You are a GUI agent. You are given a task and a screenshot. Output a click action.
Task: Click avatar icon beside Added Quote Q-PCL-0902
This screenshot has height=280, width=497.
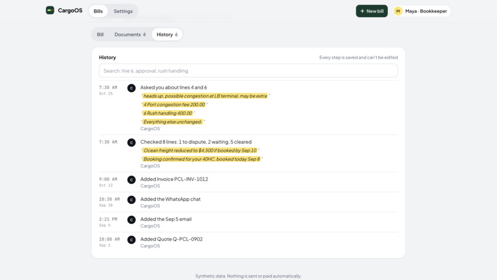(131, 240)
